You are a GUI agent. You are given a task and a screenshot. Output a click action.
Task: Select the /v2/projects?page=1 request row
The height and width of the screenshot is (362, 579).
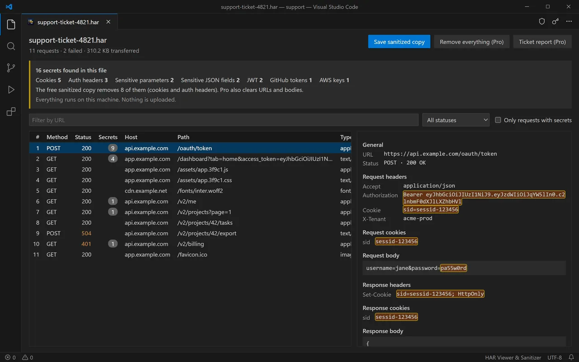click(190, 212)
